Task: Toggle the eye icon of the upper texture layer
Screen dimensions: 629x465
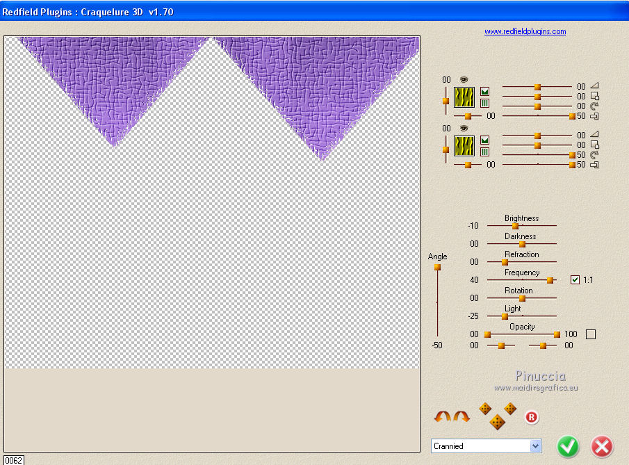Action: (464, 80)
